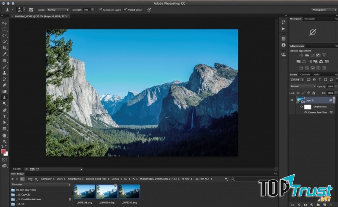Switch to the Paths tab
Screen dimensions: 338x207
[x=316, y=75]
